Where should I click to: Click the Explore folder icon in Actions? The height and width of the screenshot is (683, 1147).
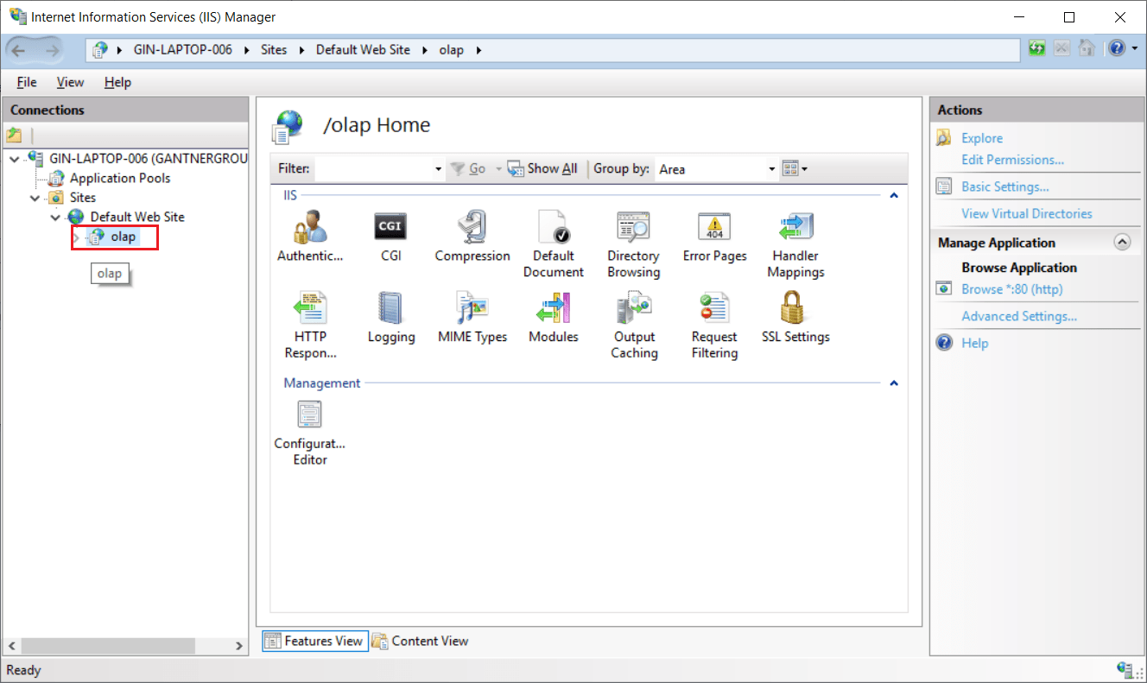pyautogui.click(x=945, y=138)
